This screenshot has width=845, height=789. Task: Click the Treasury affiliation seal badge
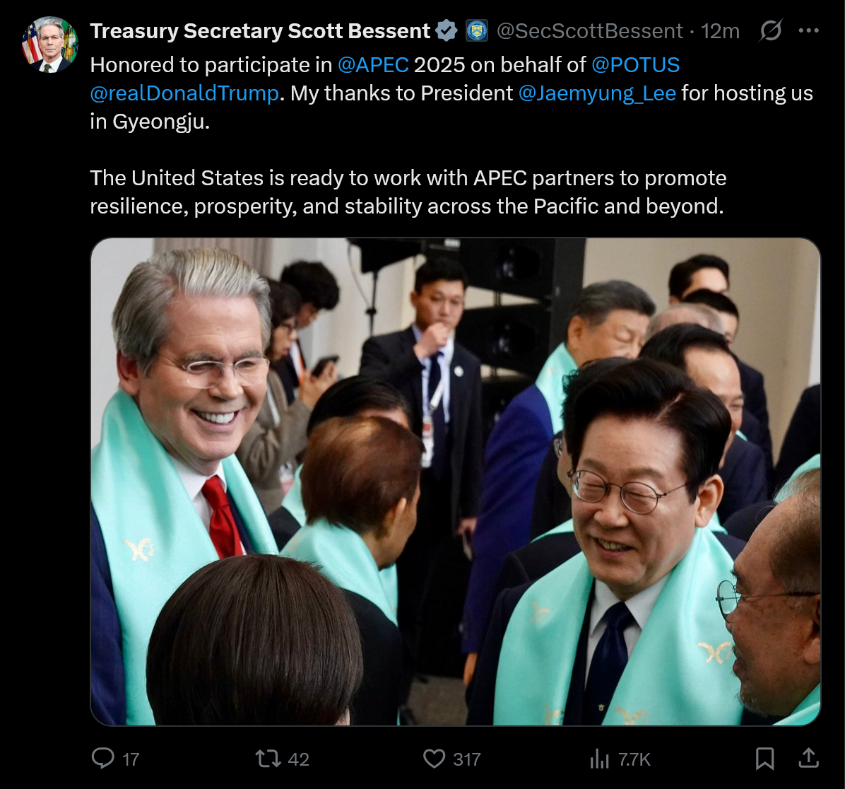(x=476, y=30)
